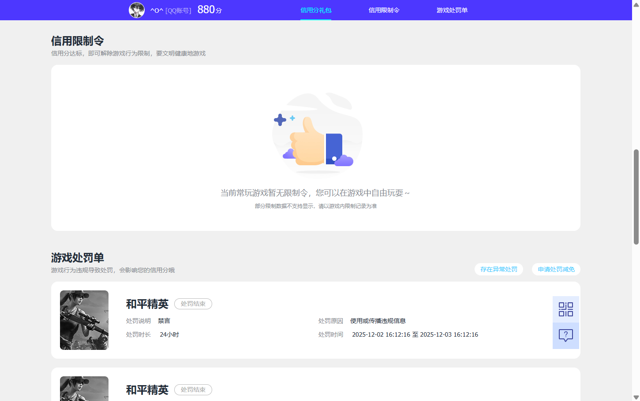Click the 880分 credit score display
This screenshot has height=401, width=640.
tap(210, 9)
